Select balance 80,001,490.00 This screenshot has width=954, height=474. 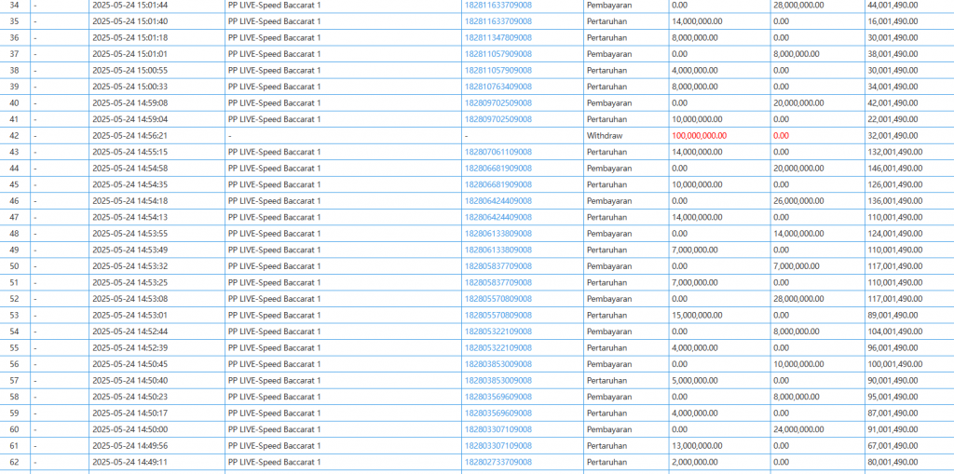[x=893, y=462]
